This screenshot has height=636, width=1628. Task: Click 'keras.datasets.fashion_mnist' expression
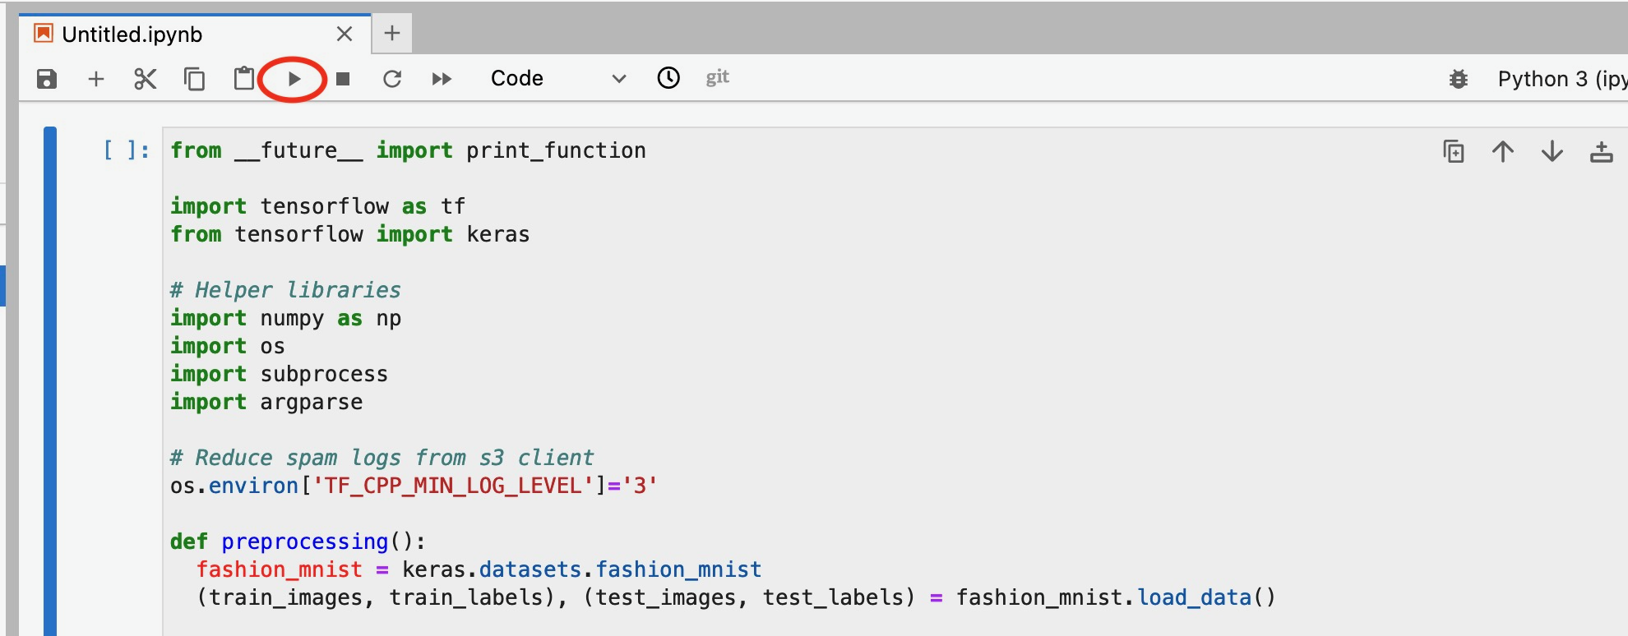coord(581,569)
